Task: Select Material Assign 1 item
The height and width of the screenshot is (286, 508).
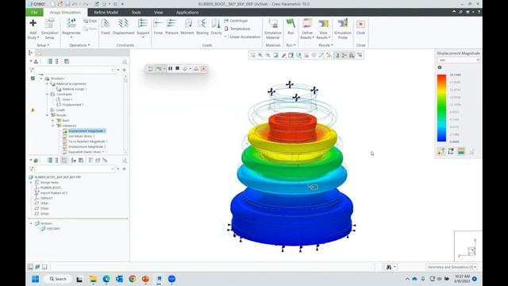Action: (x=74, y=89)
